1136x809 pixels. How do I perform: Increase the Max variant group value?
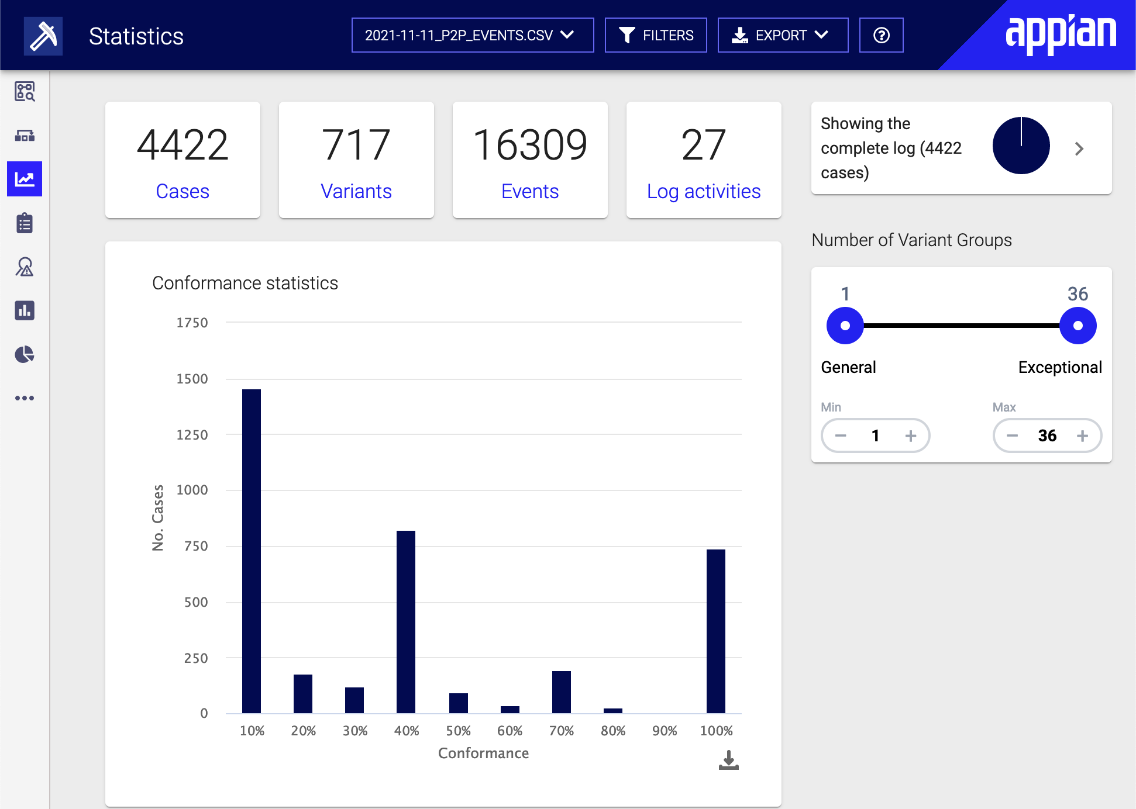[1083, 435]
